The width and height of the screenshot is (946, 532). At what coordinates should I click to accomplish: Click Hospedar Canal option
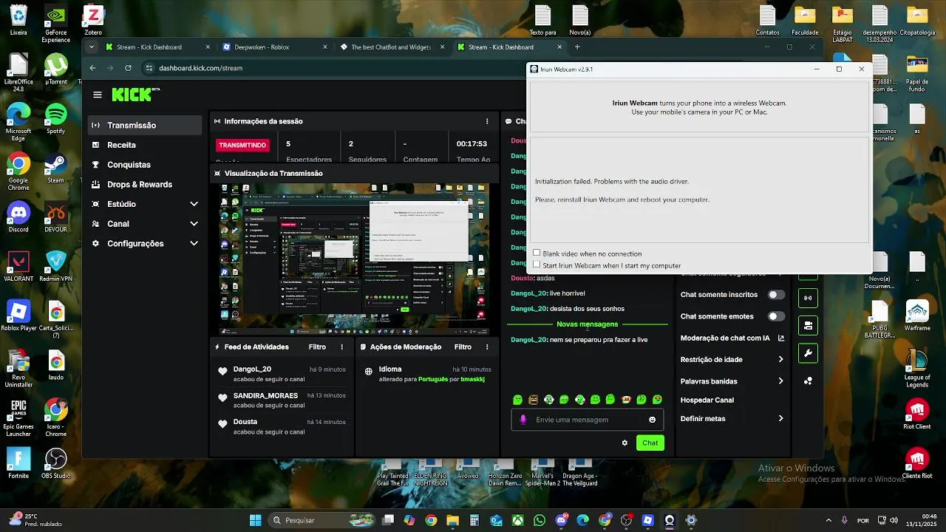(707, 400)
